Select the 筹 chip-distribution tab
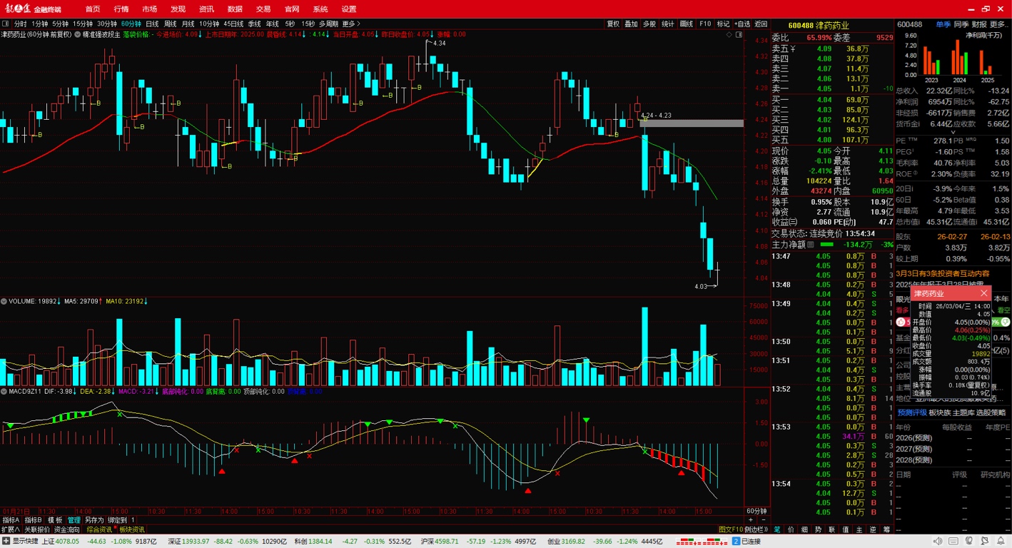 887,529
